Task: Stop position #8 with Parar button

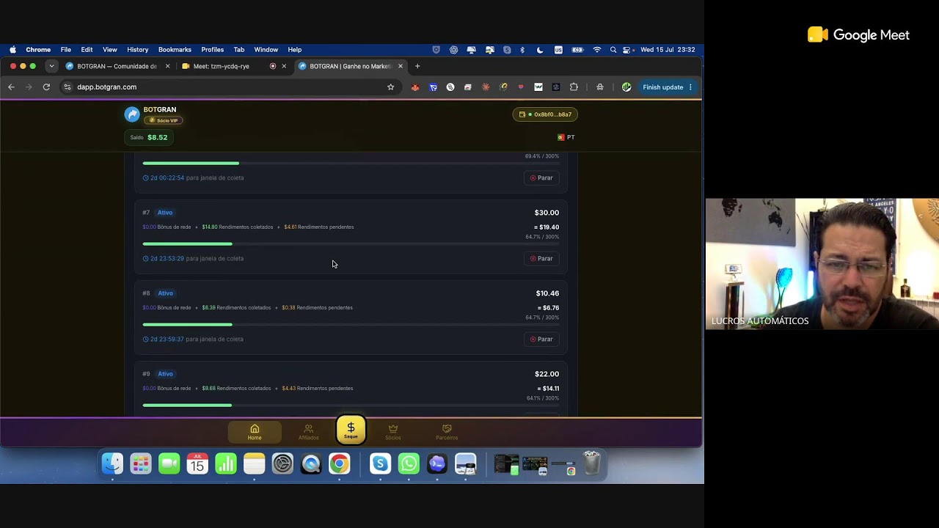Action: (541, 339)
